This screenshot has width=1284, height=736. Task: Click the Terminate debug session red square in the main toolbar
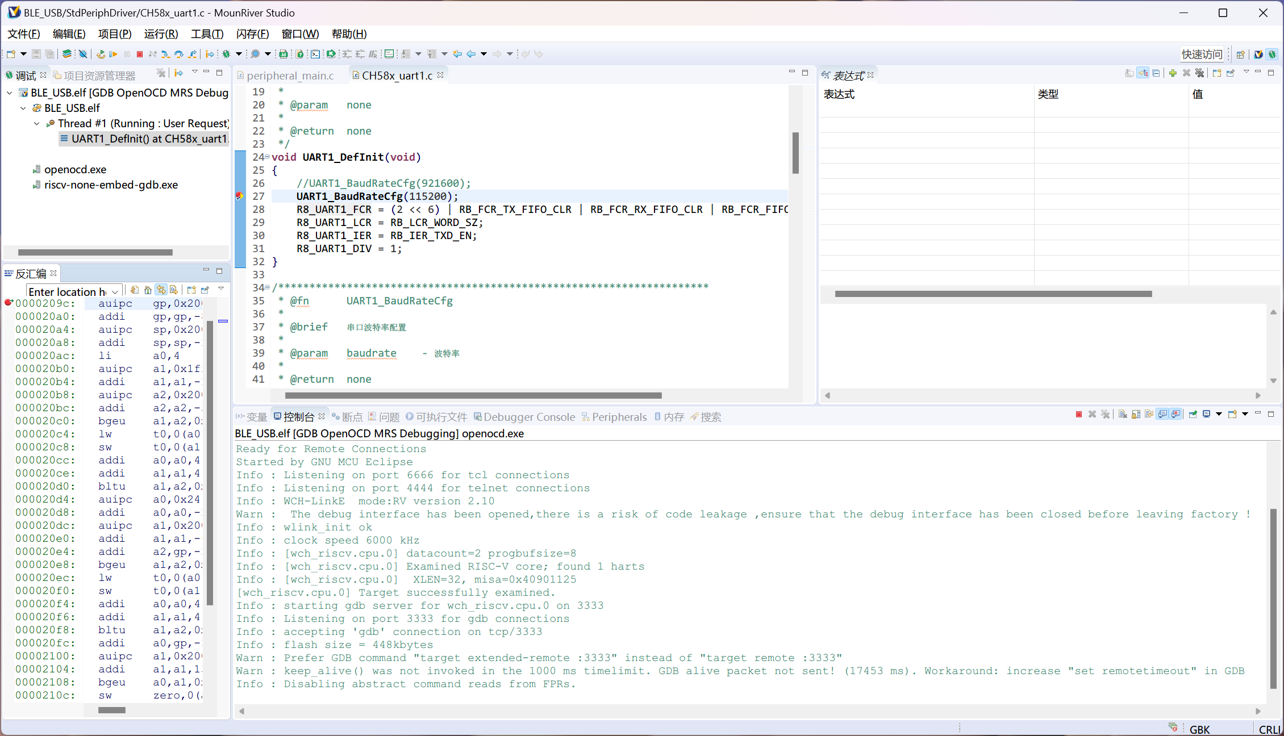click(140, 54)
